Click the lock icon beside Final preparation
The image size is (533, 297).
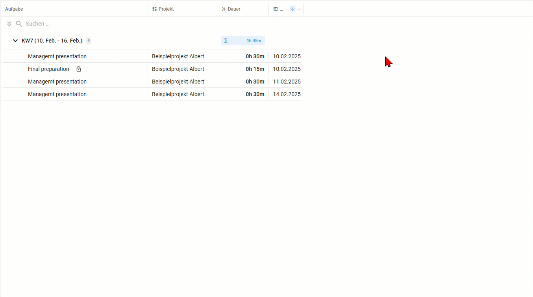coord(79,69)
